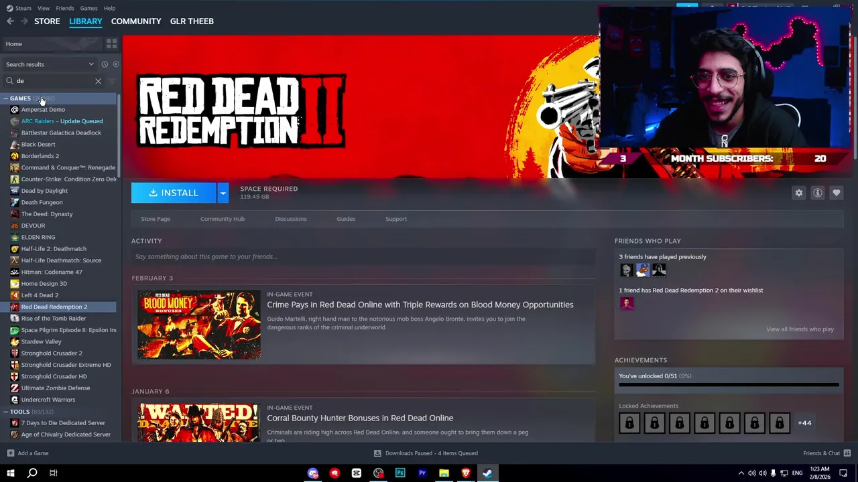Viewport: 858px width, 482px height.
Task: Open the Help menu
Action: (x=109, y=8)
